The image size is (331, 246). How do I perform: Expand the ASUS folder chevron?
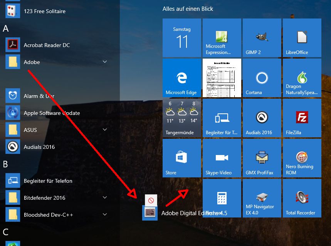point(105,130)
